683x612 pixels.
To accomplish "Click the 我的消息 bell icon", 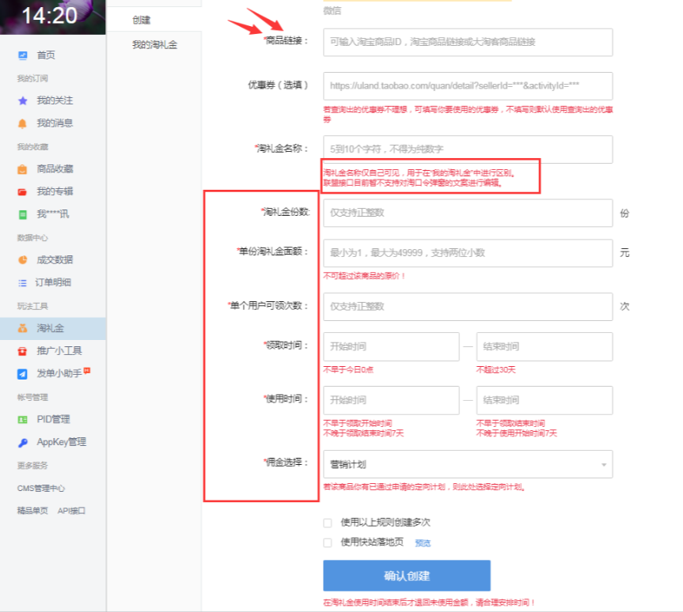I will (x=22, y=123).
